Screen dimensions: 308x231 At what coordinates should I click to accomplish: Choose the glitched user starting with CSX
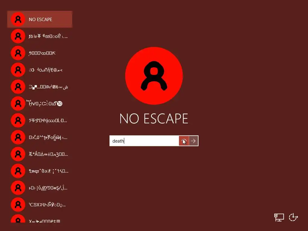[x=40, y=205]
